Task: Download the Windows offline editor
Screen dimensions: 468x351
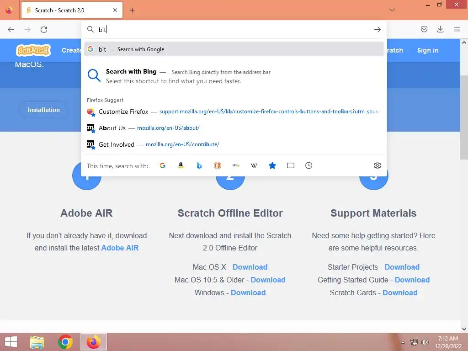Action: click(x=248, y=293)
